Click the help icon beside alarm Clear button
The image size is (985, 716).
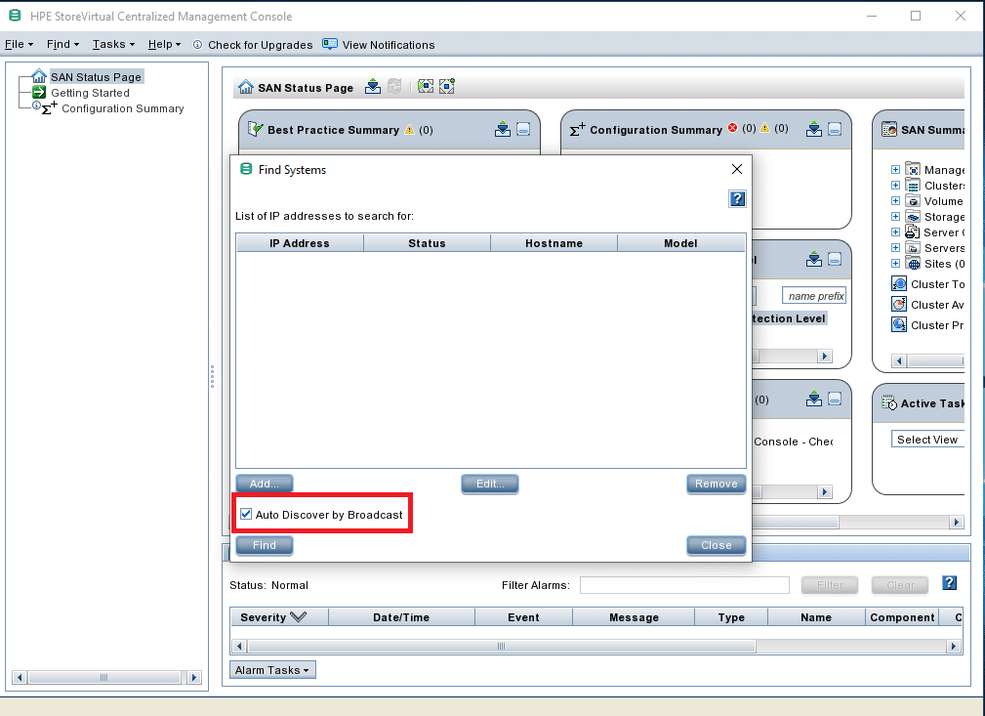coord(949,583)
